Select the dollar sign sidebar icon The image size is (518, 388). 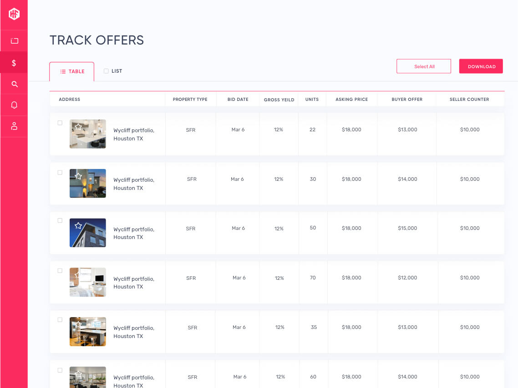point(14,63)
